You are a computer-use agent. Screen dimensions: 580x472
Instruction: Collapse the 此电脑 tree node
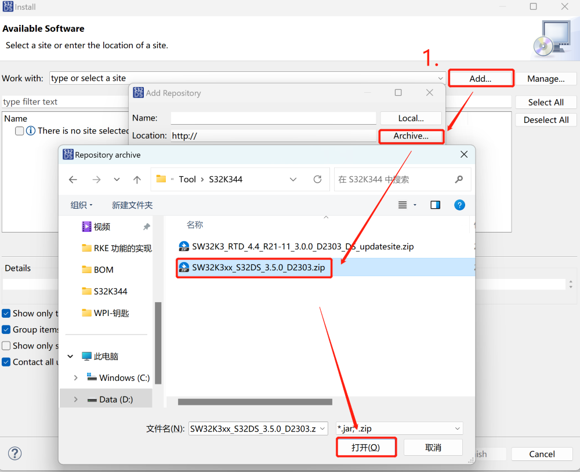tap(70, 357)
